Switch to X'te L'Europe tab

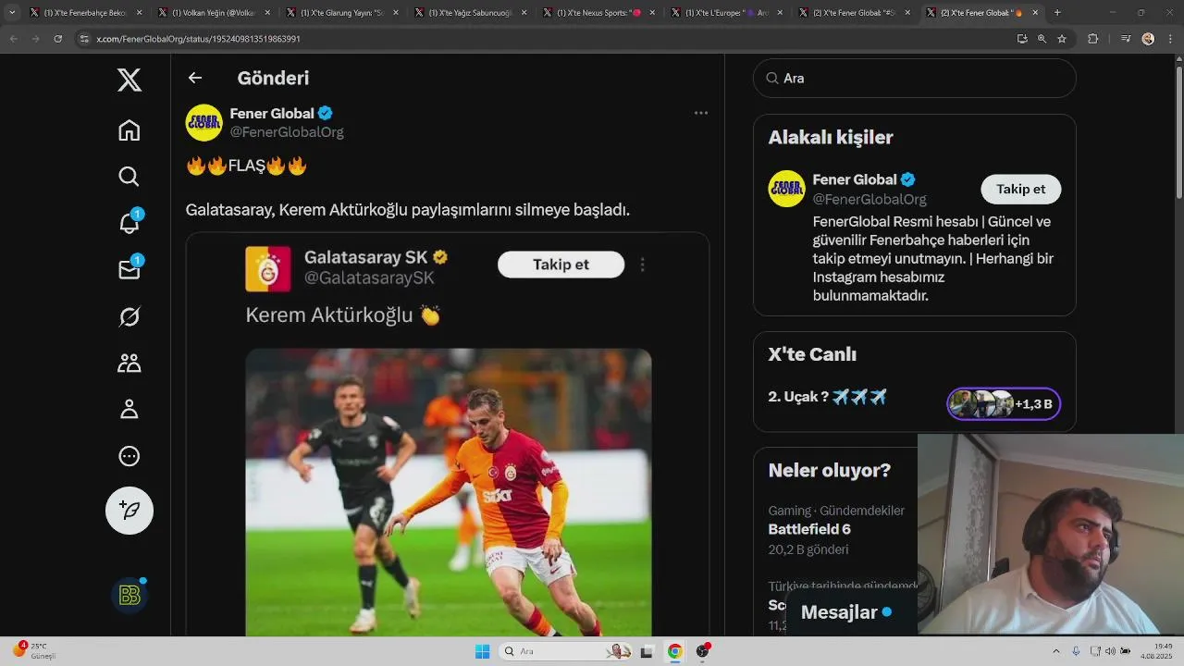point(728,13)
